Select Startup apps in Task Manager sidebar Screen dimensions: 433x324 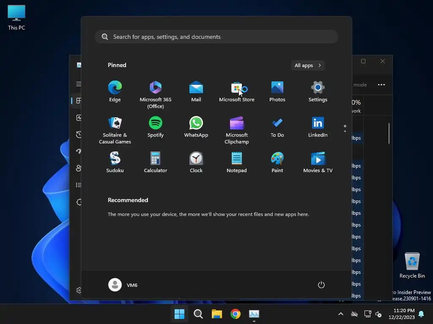tap(79, 151)
